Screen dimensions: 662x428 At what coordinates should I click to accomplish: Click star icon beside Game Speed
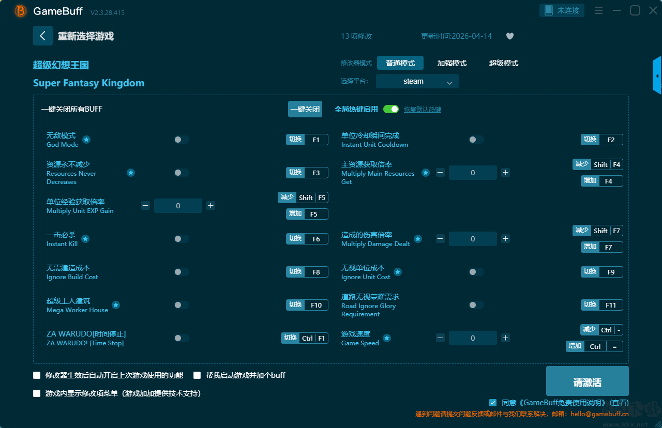[x=386, y=338]
